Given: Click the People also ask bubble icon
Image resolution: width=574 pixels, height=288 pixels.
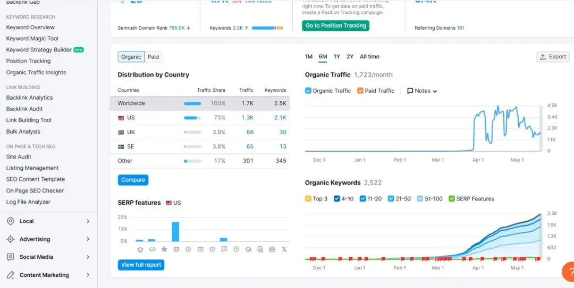Looking at the screenshot, I should tap(224, 249).
